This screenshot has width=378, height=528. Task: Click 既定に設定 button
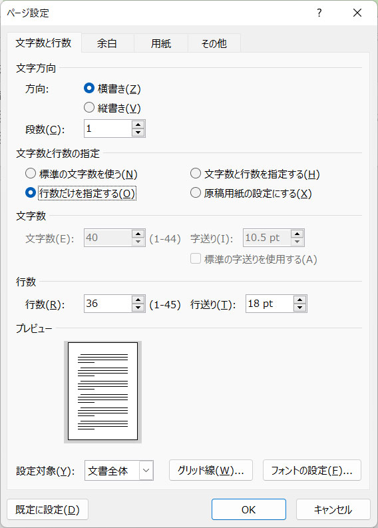pos(47,509)
